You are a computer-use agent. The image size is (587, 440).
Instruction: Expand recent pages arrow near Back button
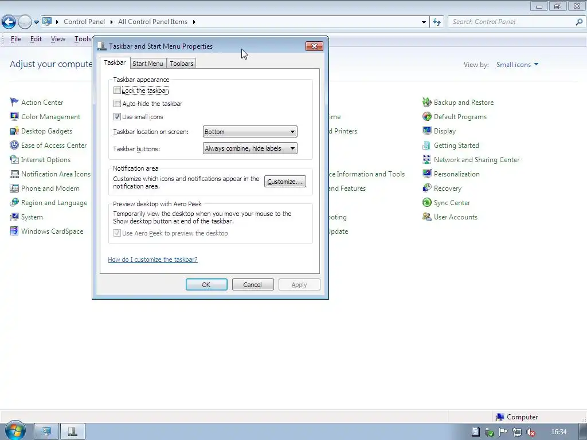36,22
